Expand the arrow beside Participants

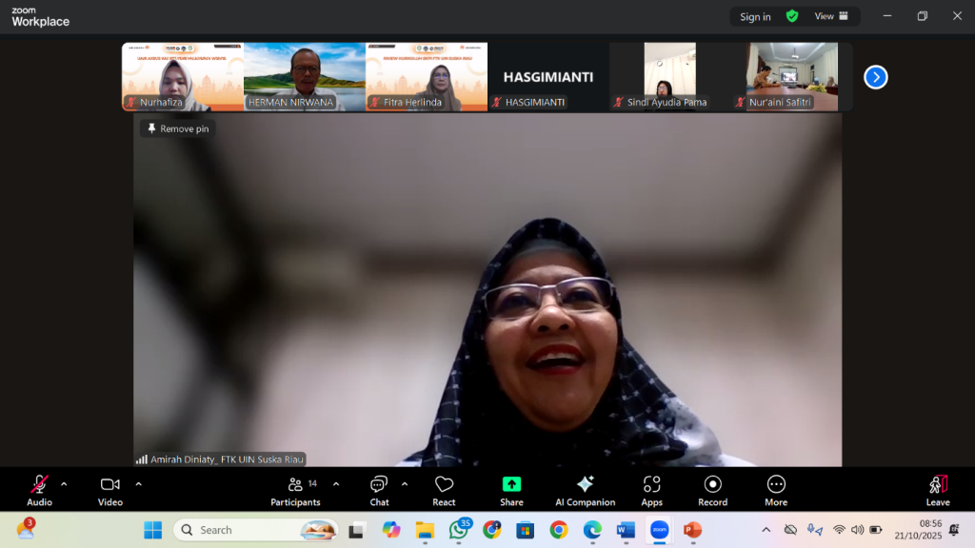point(335,484)
